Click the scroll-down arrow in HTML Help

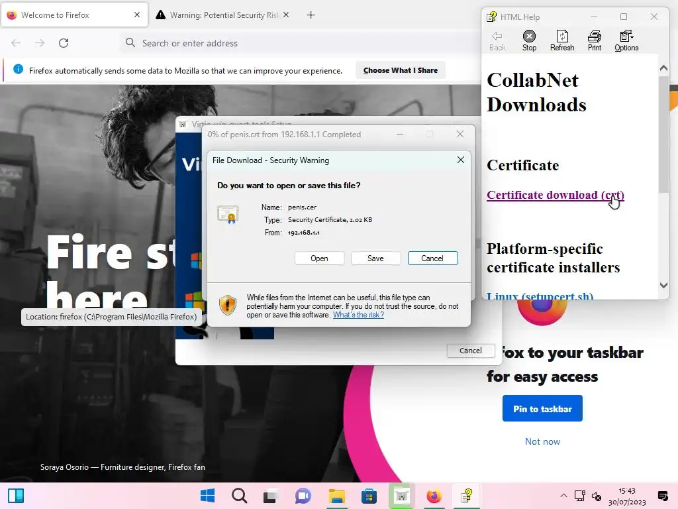click(x=663, y=285)
